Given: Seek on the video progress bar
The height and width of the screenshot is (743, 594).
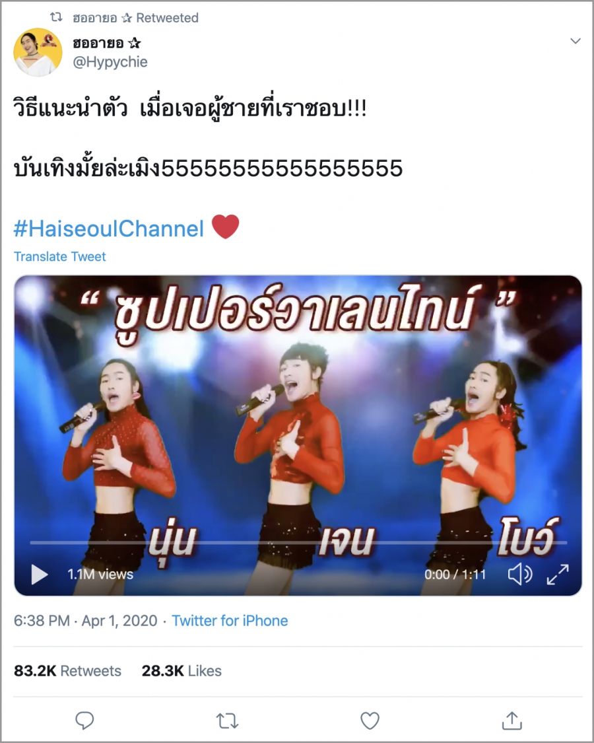Looking at the screenshot, I should click(298, 542).
